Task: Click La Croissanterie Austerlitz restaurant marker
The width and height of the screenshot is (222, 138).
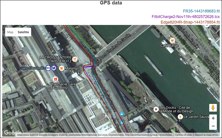Action: [x=75, y=59]
